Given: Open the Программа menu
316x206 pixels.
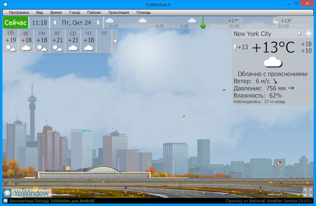Looking at the screenshot, I should (19, 13).
